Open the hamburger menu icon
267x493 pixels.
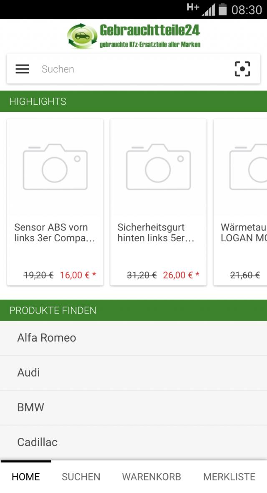pyautogui.click(x=23, y=69)
